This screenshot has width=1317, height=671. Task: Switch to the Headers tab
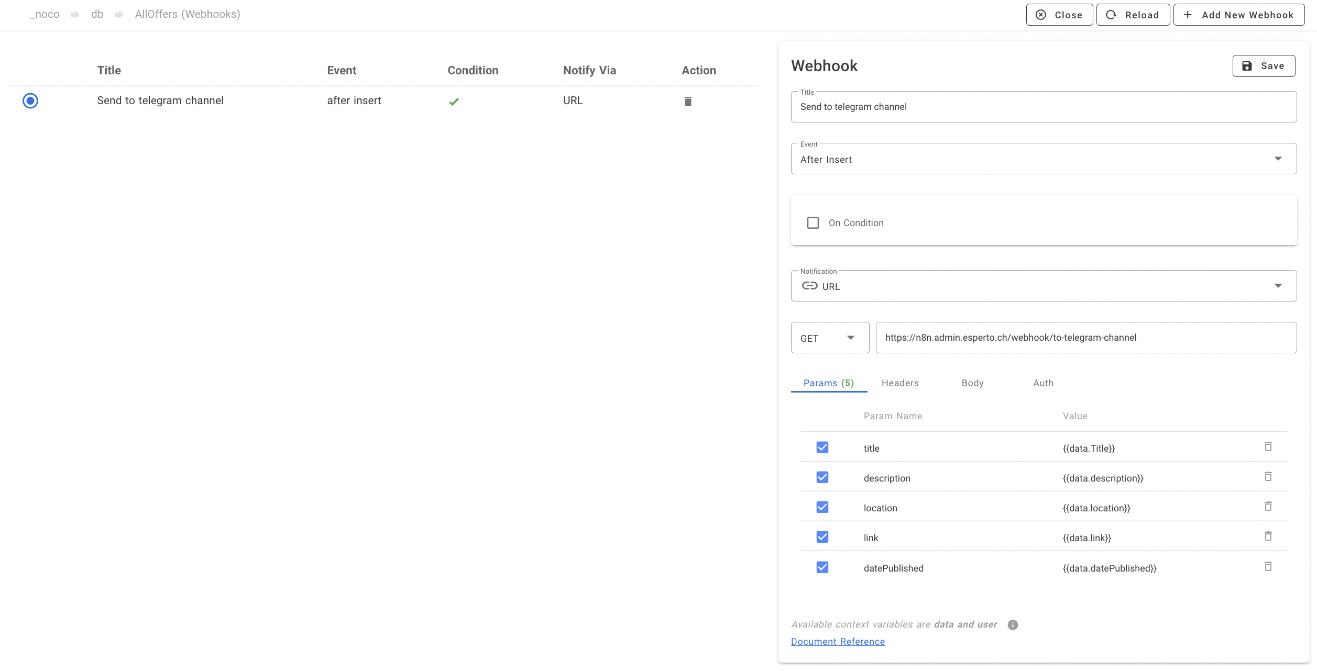899,383
